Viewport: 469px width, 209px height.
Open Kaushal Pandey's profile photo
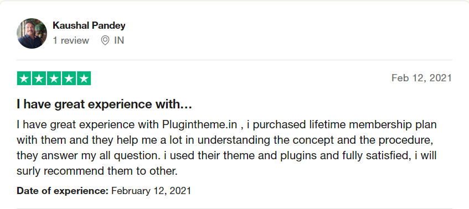[x=32, y=33]
